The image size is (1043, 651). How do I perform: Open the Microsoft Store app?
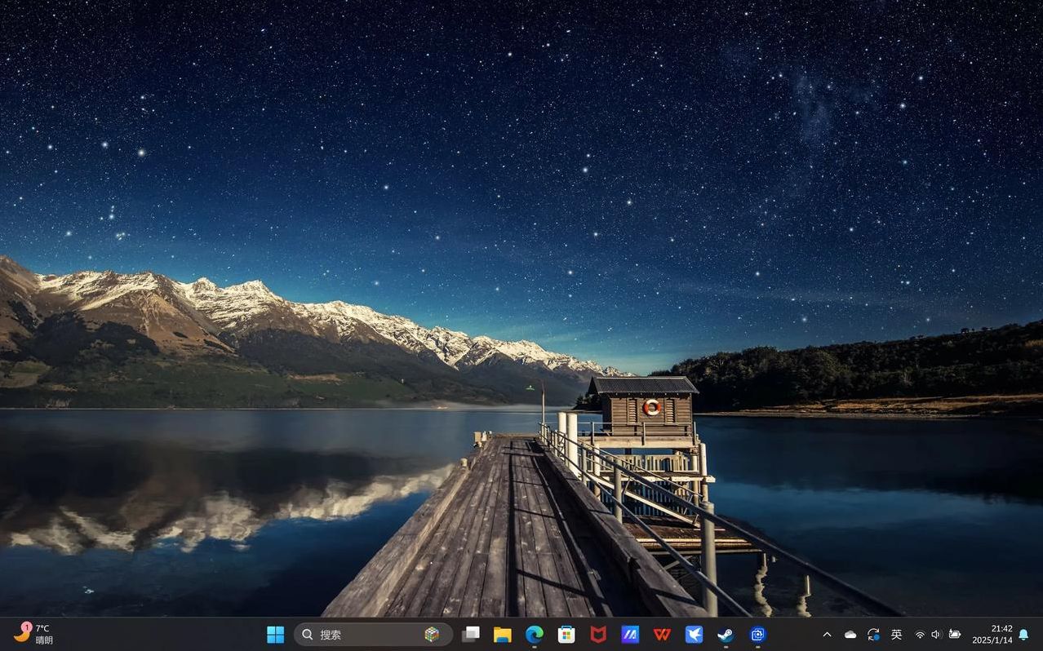pos(566,634)
